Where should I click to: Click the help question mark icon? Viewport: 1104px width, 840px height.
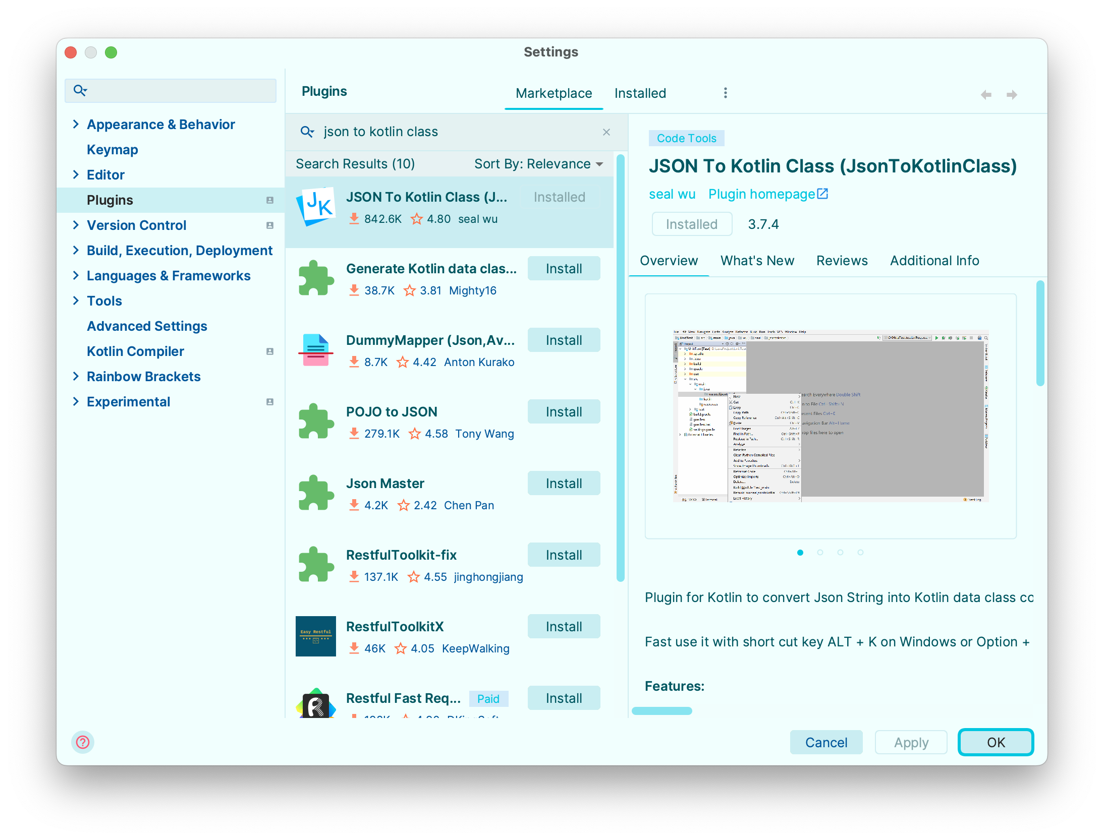(83, 742)
